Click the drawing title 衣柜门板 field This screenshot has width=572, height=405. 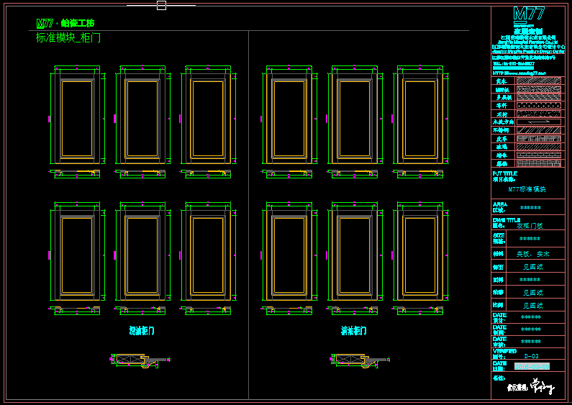pos(530,225)
